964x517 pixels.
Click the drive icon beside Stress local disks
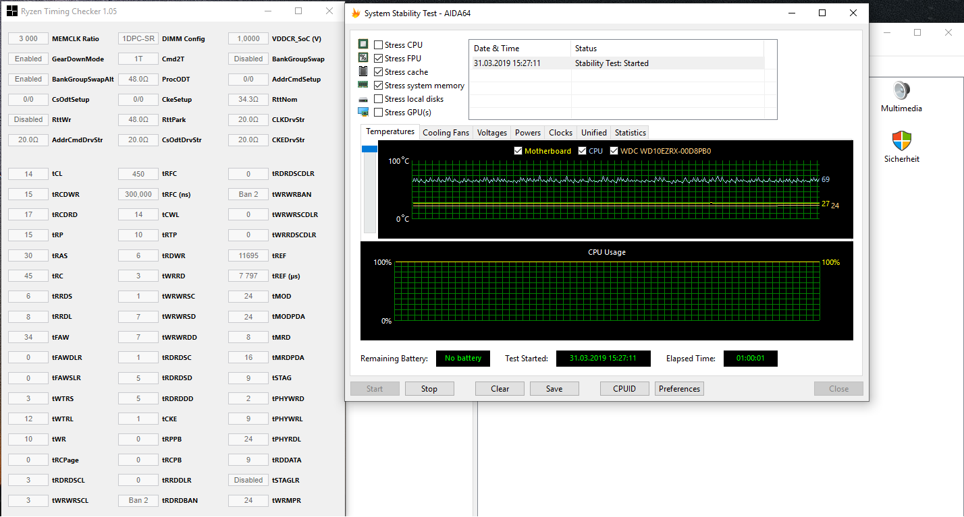[x=363, y=99]
